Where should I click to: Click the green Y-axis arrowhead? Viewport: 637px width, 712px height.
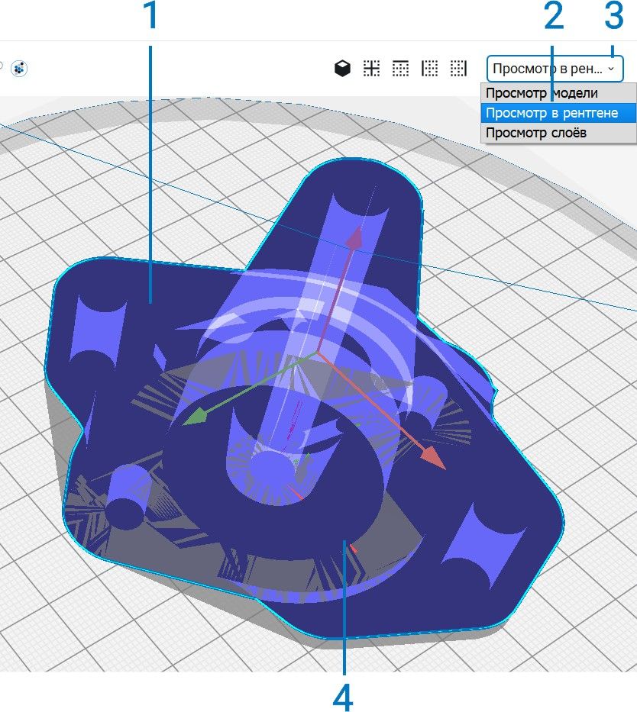[x=195, y=415]
